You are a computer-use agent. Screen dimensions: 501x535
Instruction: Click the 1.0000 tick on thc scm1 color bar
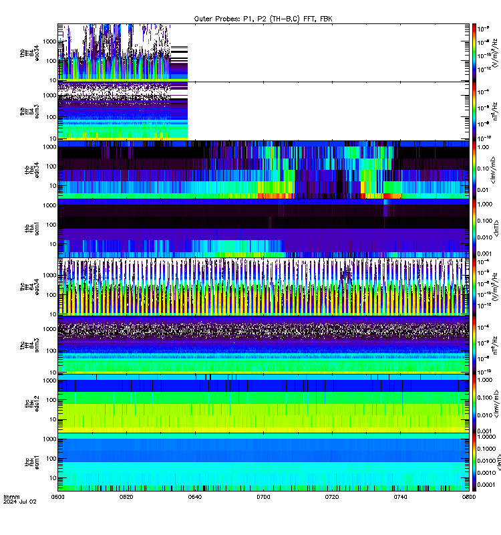[x=486, y=437]
